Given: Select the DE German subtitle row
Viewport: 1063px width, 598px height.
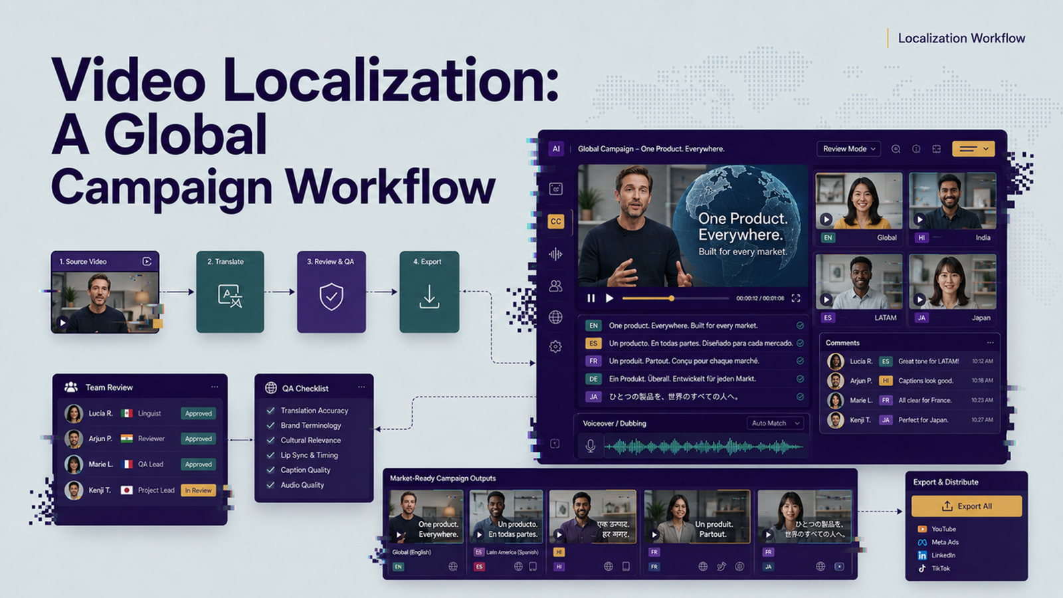Looking at the screenshot, I should click(694, 379).
